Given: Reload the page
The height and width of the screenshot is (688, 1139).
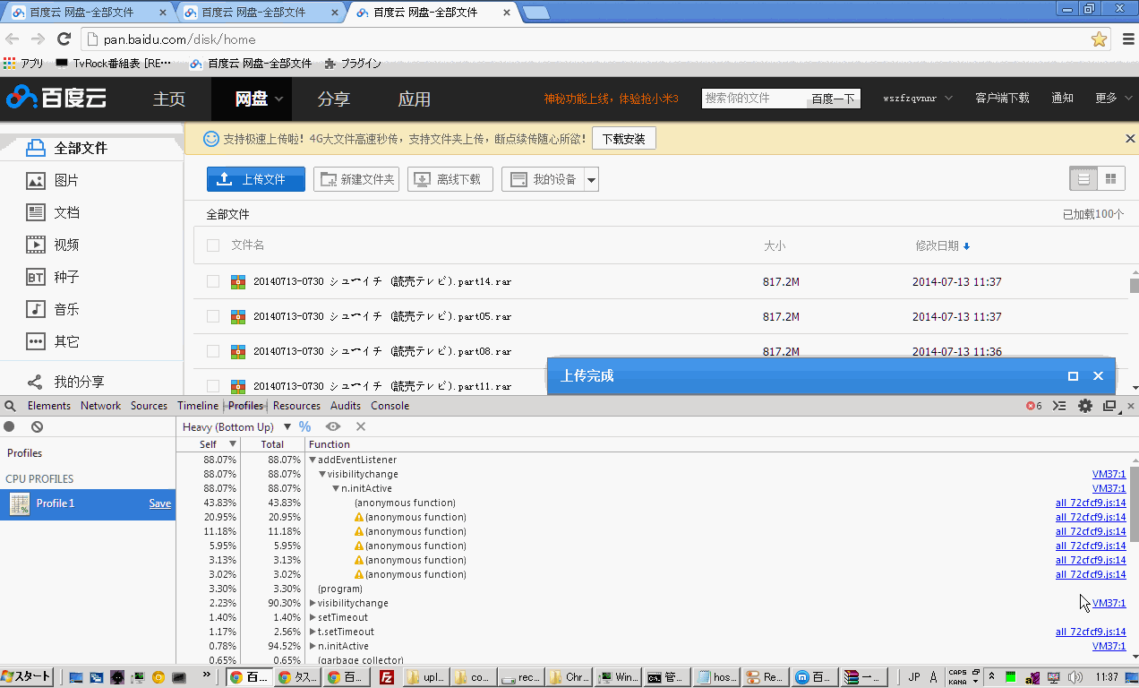Looking at the screenshot, I should (64, 39).
